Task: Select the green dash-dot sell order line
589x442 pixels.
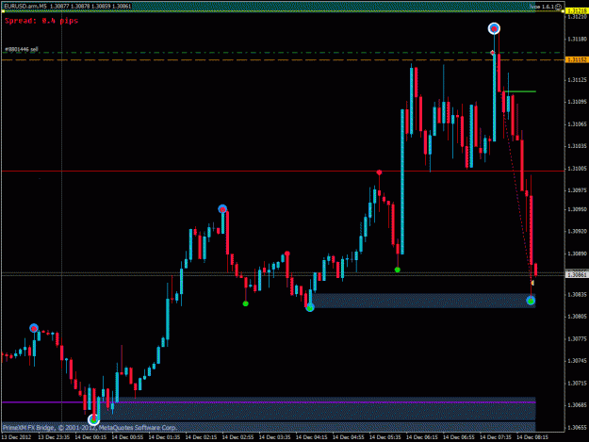Action: coord(283,53)
